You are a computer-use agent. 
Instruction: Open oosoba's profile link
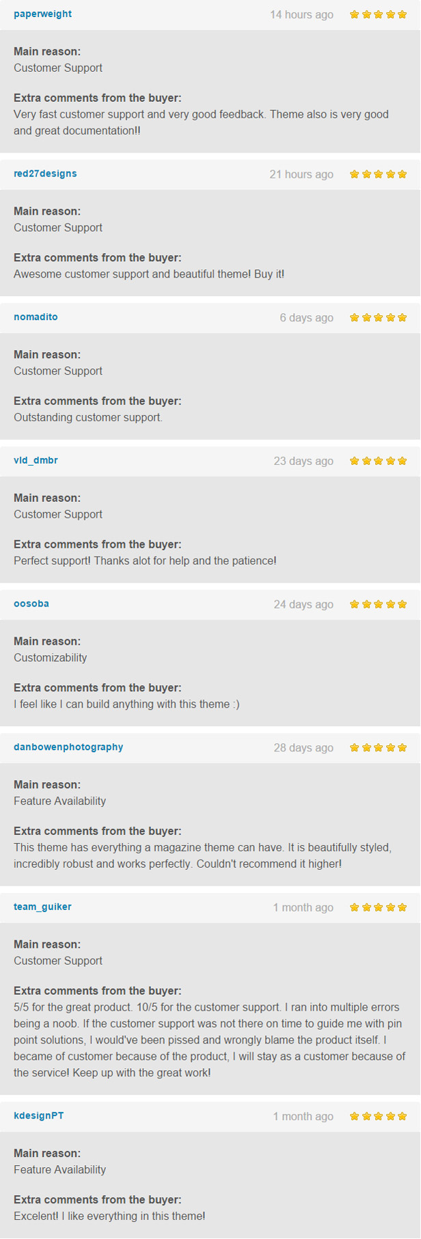pos(31,604)
